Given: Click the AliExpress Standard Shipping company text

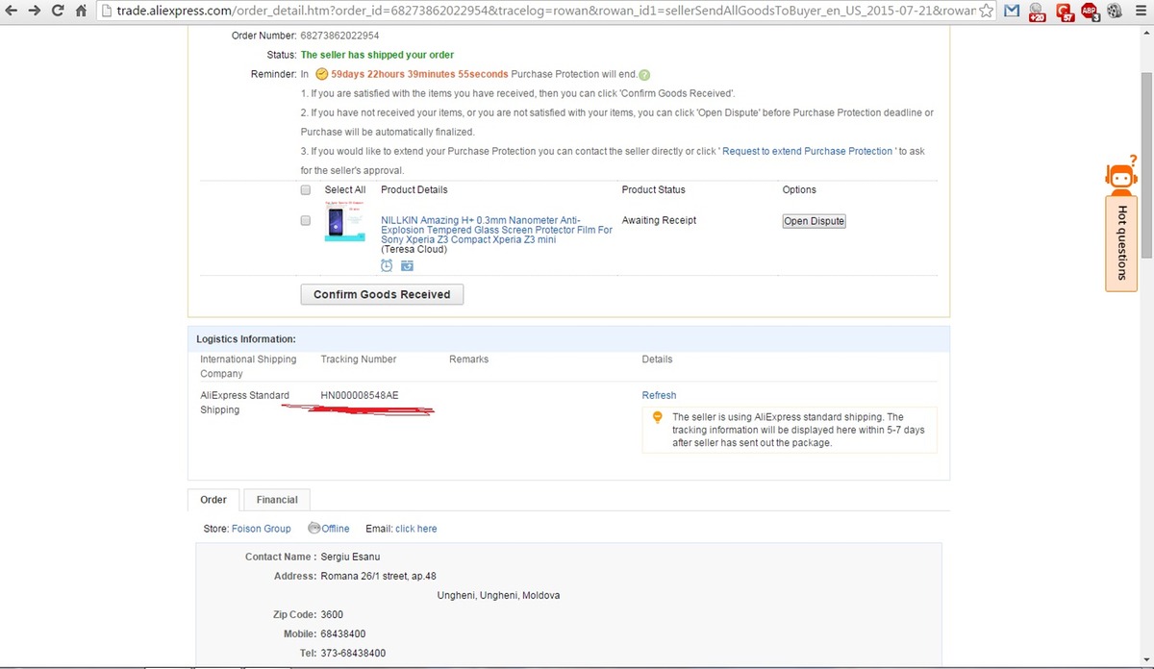Looking at the screenshot, I should click(x=244, y=403).
